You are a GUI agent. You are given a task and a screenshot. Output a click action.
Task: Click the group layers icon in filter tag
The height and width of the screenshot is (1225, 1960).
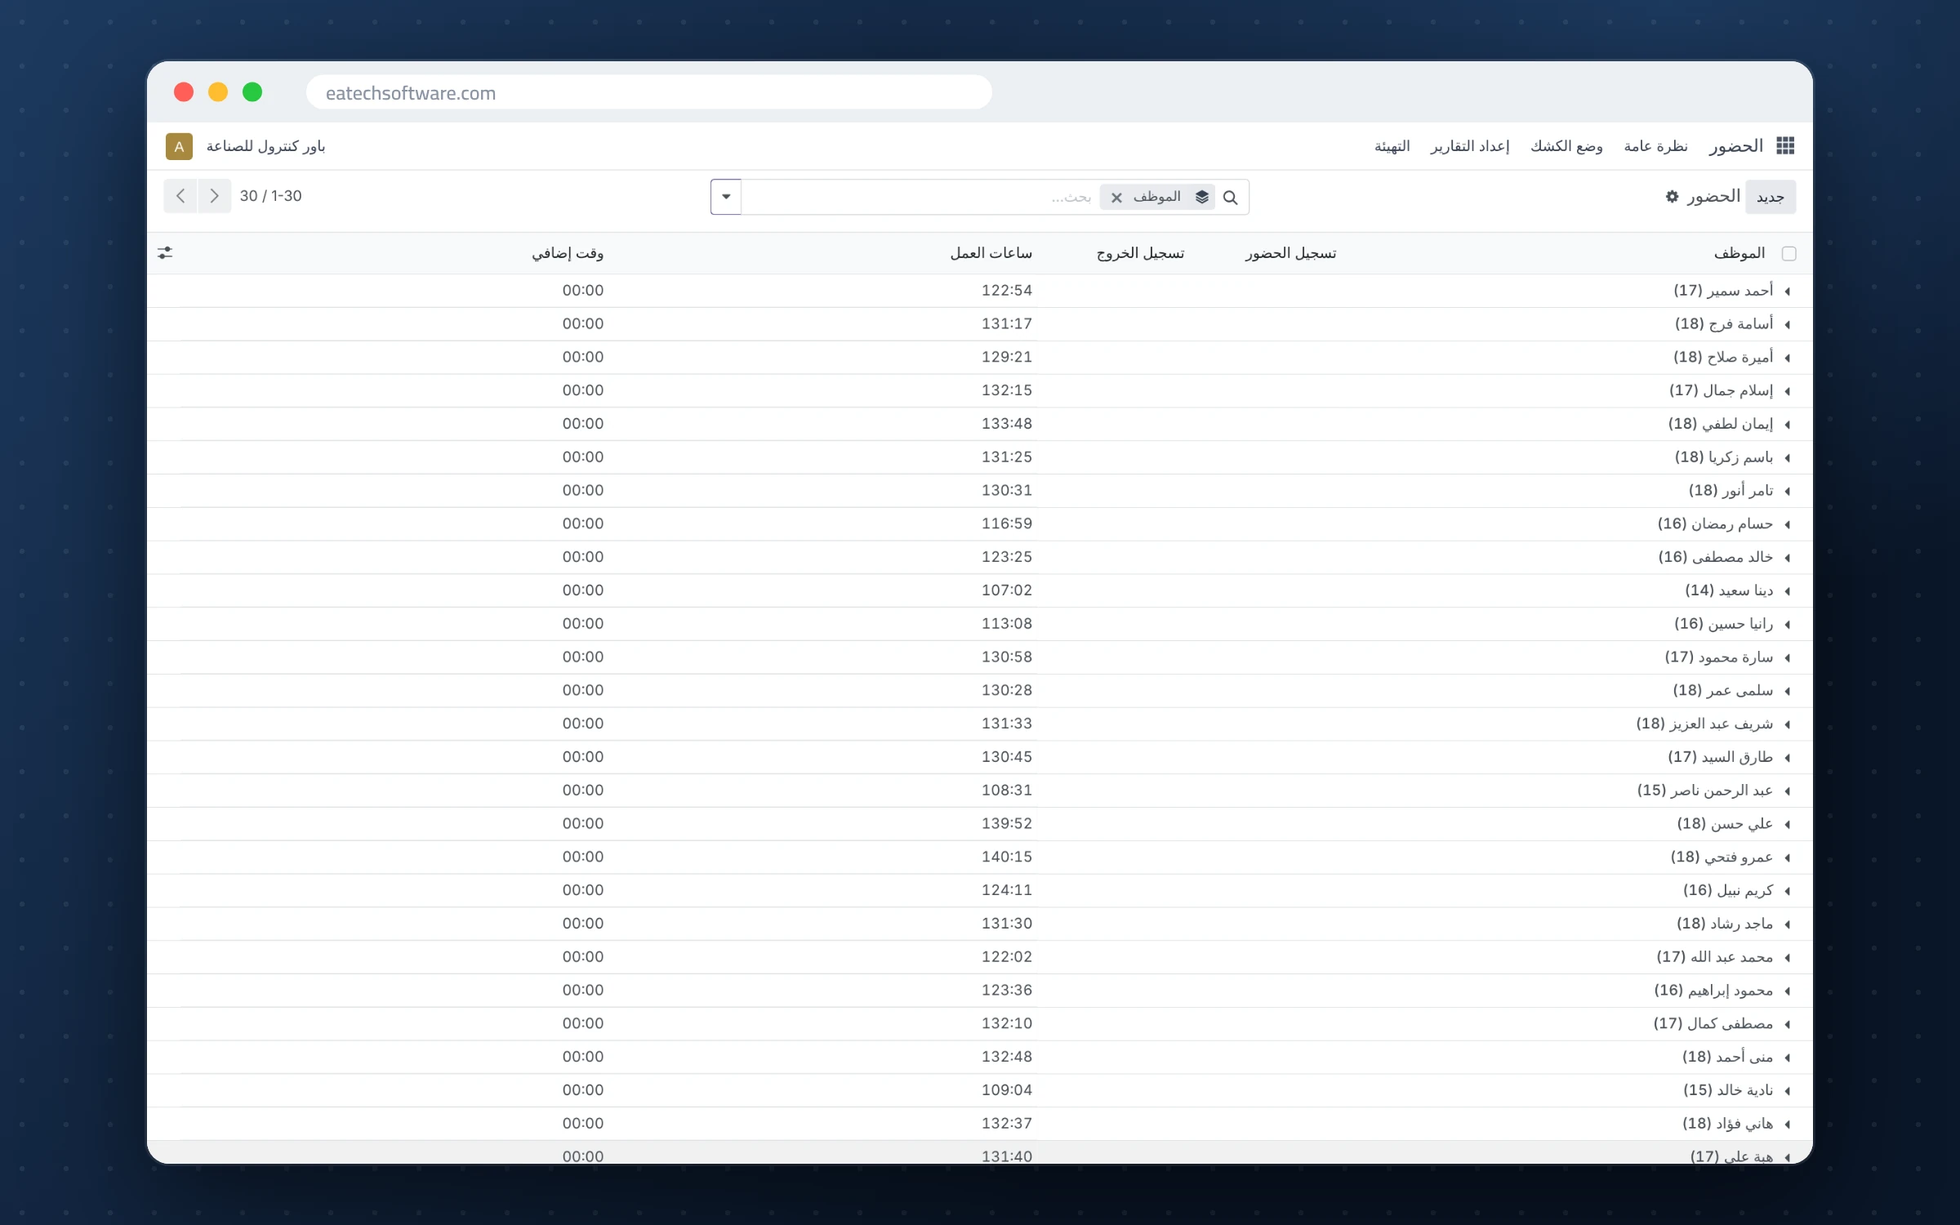[1202, 197]
